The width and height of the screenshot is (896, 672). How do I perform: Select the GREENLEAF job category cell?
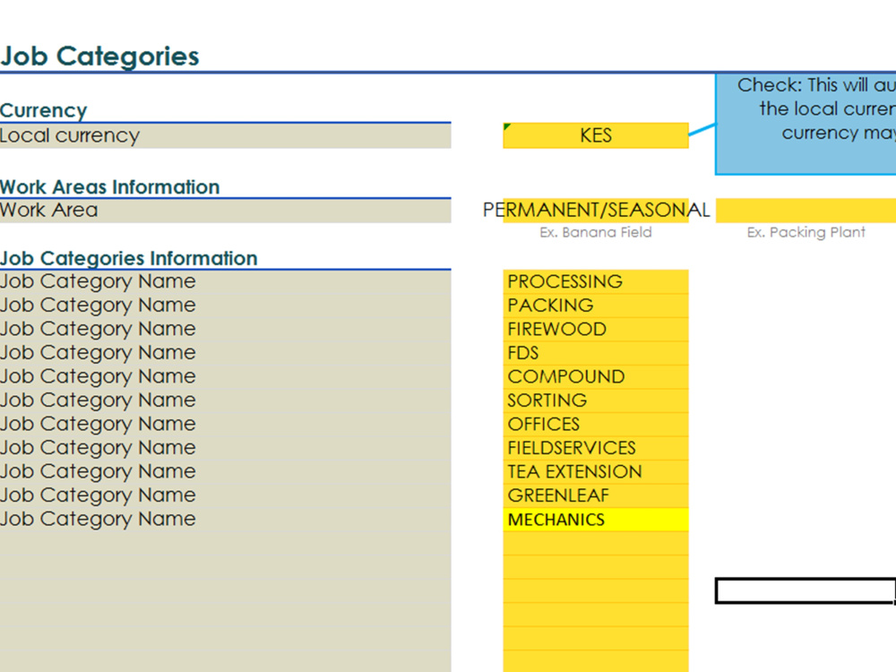click(x=596, y=496)
